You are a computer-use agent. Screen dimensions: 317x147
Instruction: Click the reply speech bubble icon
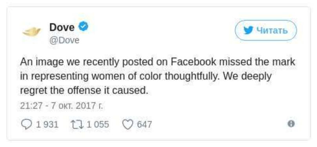(x=27, y=124)
